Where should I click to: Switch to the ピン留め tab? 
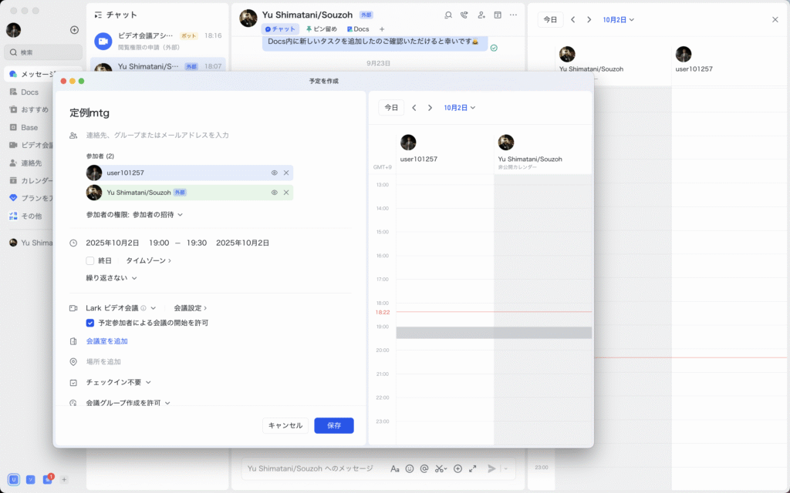(322, 29)
